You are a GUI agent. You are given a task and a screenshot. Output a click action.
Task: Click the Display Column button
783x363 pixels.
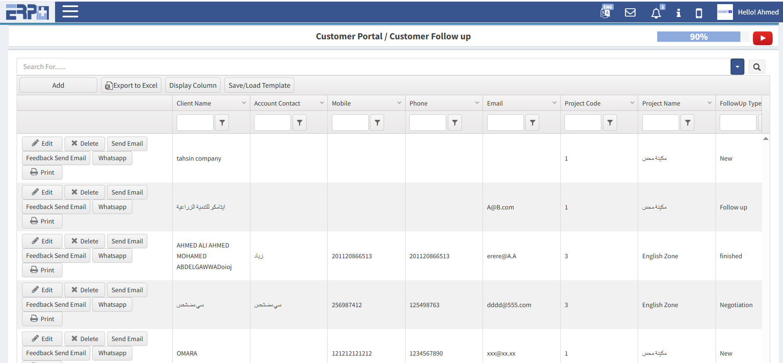pyautogui.click(x=192, y=85)
